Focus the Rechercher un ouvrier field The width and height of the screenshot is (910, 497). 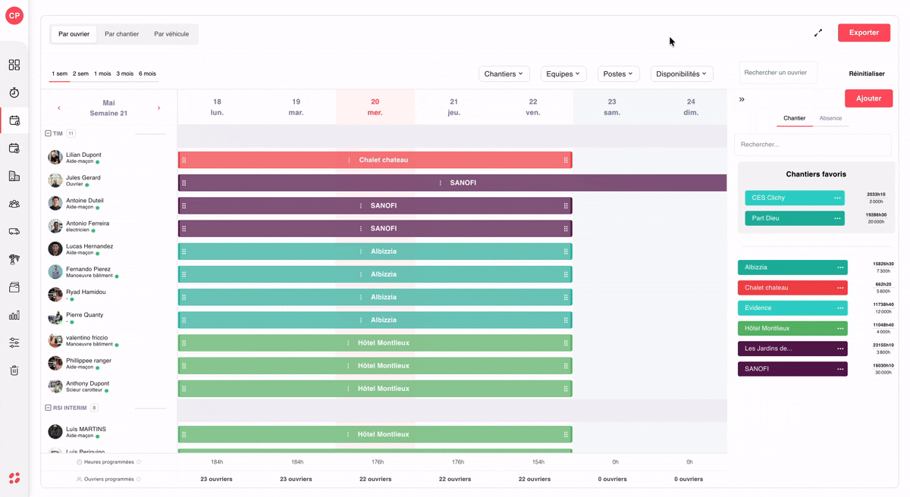coord(778,73)
